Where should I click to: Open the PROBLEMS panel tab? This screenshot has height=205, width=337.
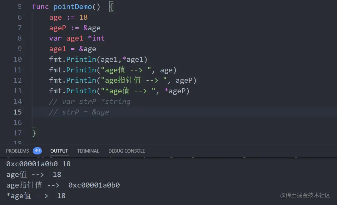pyautogui.click(x=17, y=151)
